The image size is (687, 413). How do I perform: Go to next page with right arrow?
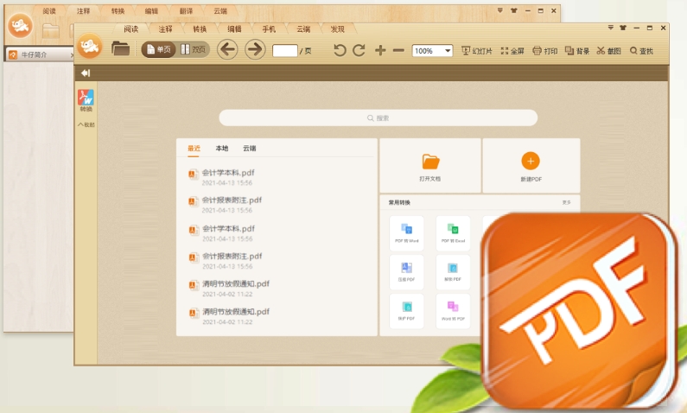(x=255, y=49)
